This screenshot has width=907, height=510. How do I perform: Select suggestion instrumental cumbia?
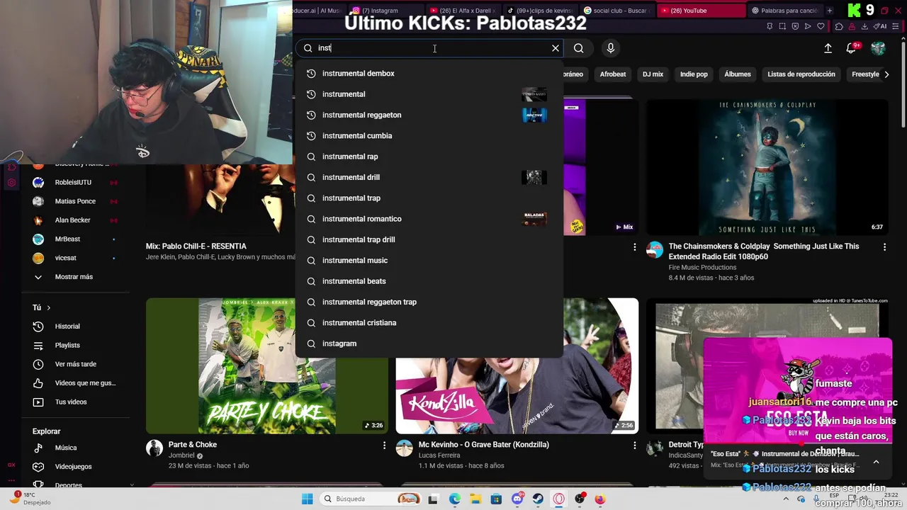coord(429,135)
